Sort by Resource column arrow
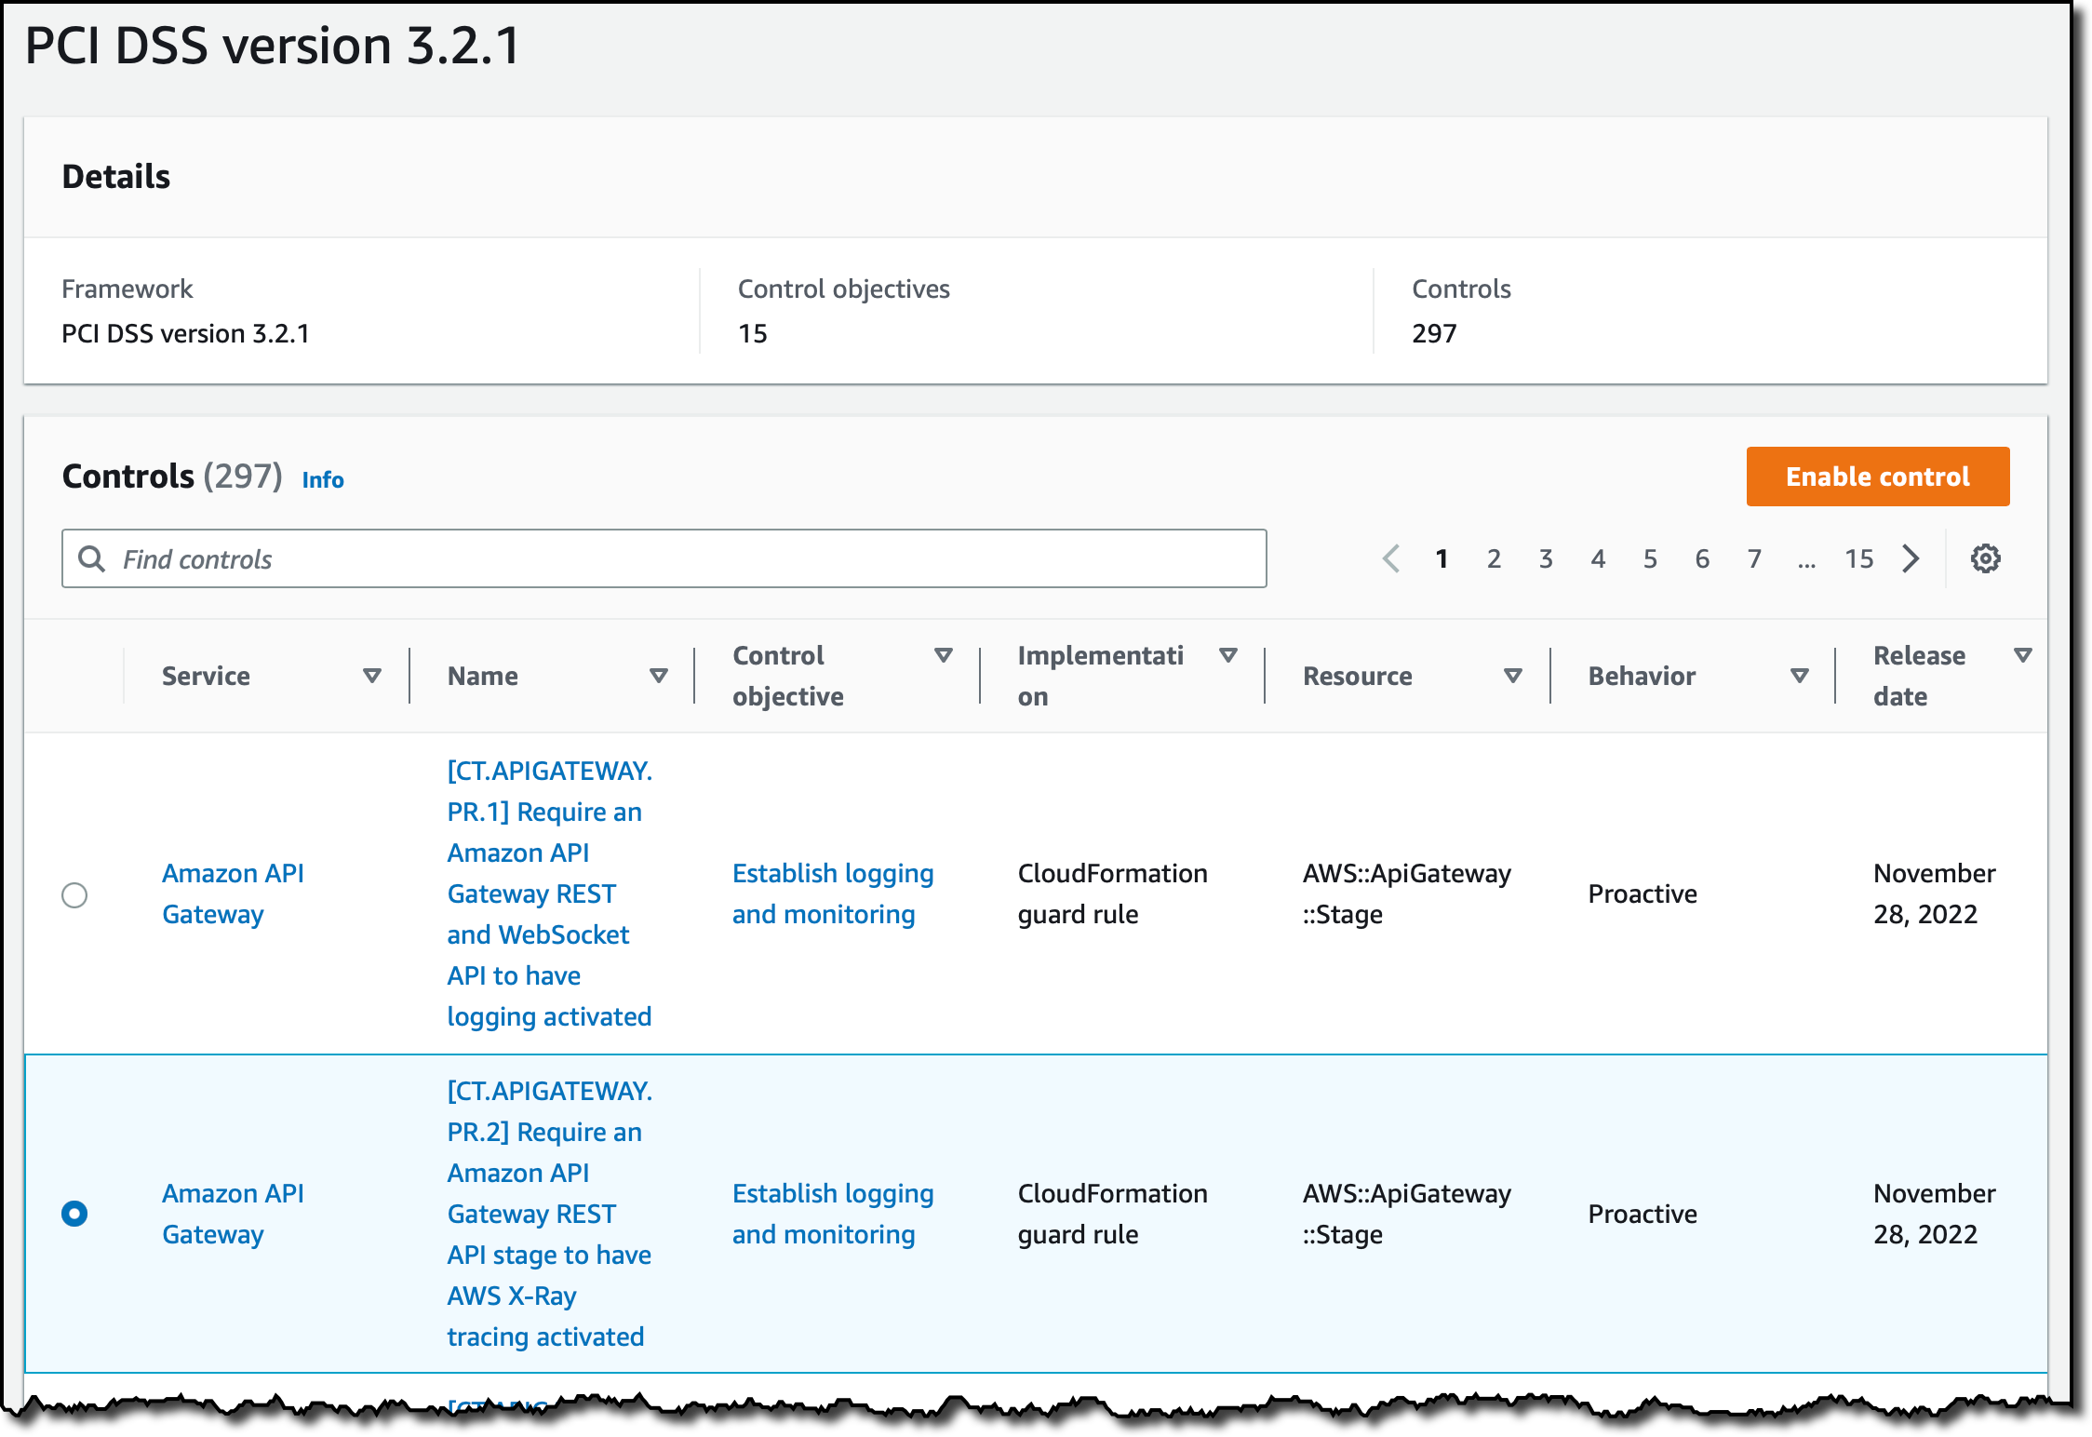 1513,676
